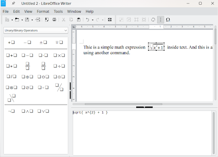Viewport: 218px width, 157px height.
Task: Open the Tools menu
Action: (x=58, y=12)
